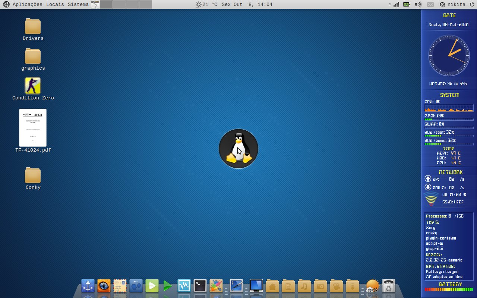Open the power session button
The height and width of the screenshot is (298, 477).
click(x=472, y=4)
